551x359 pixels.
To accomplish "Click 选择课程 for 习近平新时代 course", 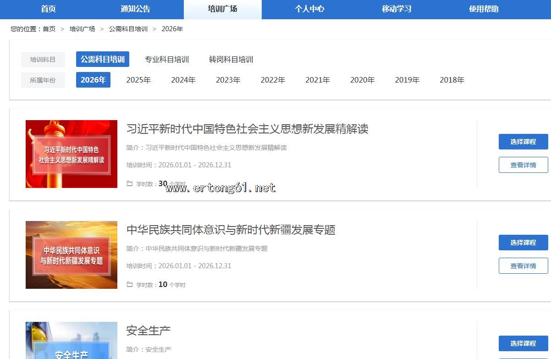I will click(523, 142).
